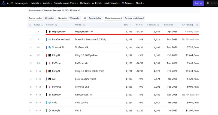Toggle Open weights filter

pyautogui.click(x=95, y=18)
